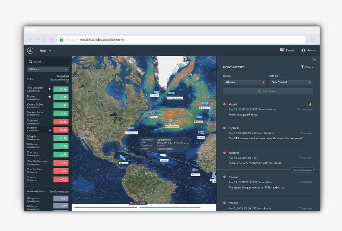342x231 pixels.
Task: Change Sort by from Date Created
Action: pyautogui.click(x=291, y=82)
